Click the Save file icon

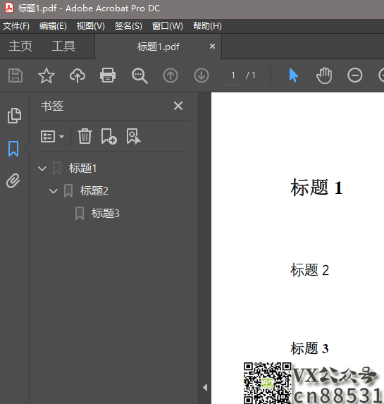(x=16, y=75)
